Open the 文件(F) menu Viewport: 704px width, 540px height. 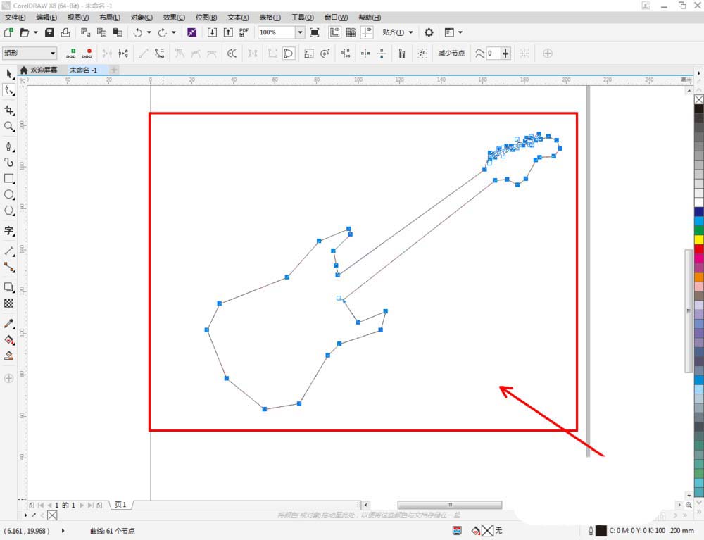(x=15, y=17)
